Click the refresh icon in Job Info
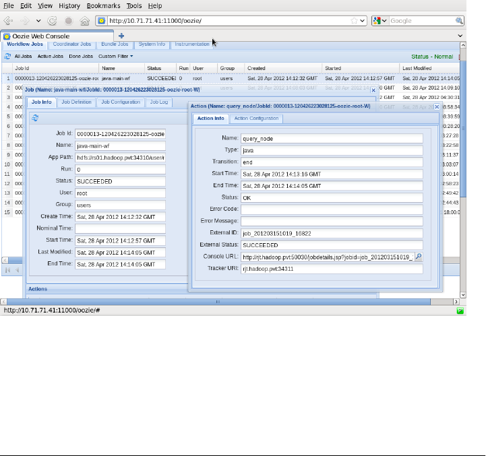 pyautogui.click(x=34, y=118)
